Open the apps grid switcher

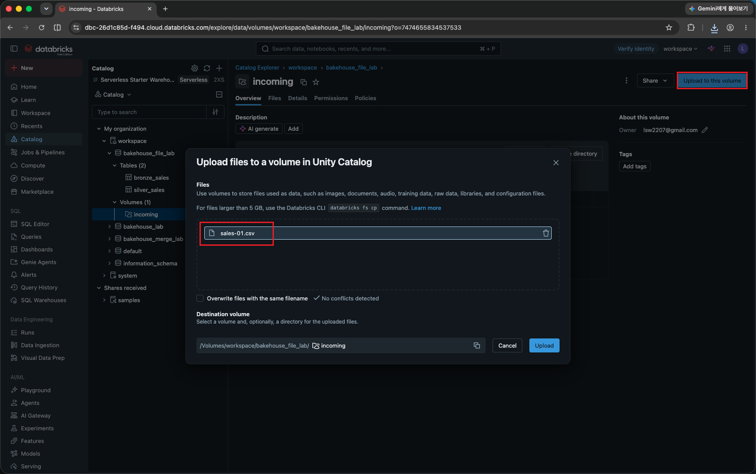(727, 49)
